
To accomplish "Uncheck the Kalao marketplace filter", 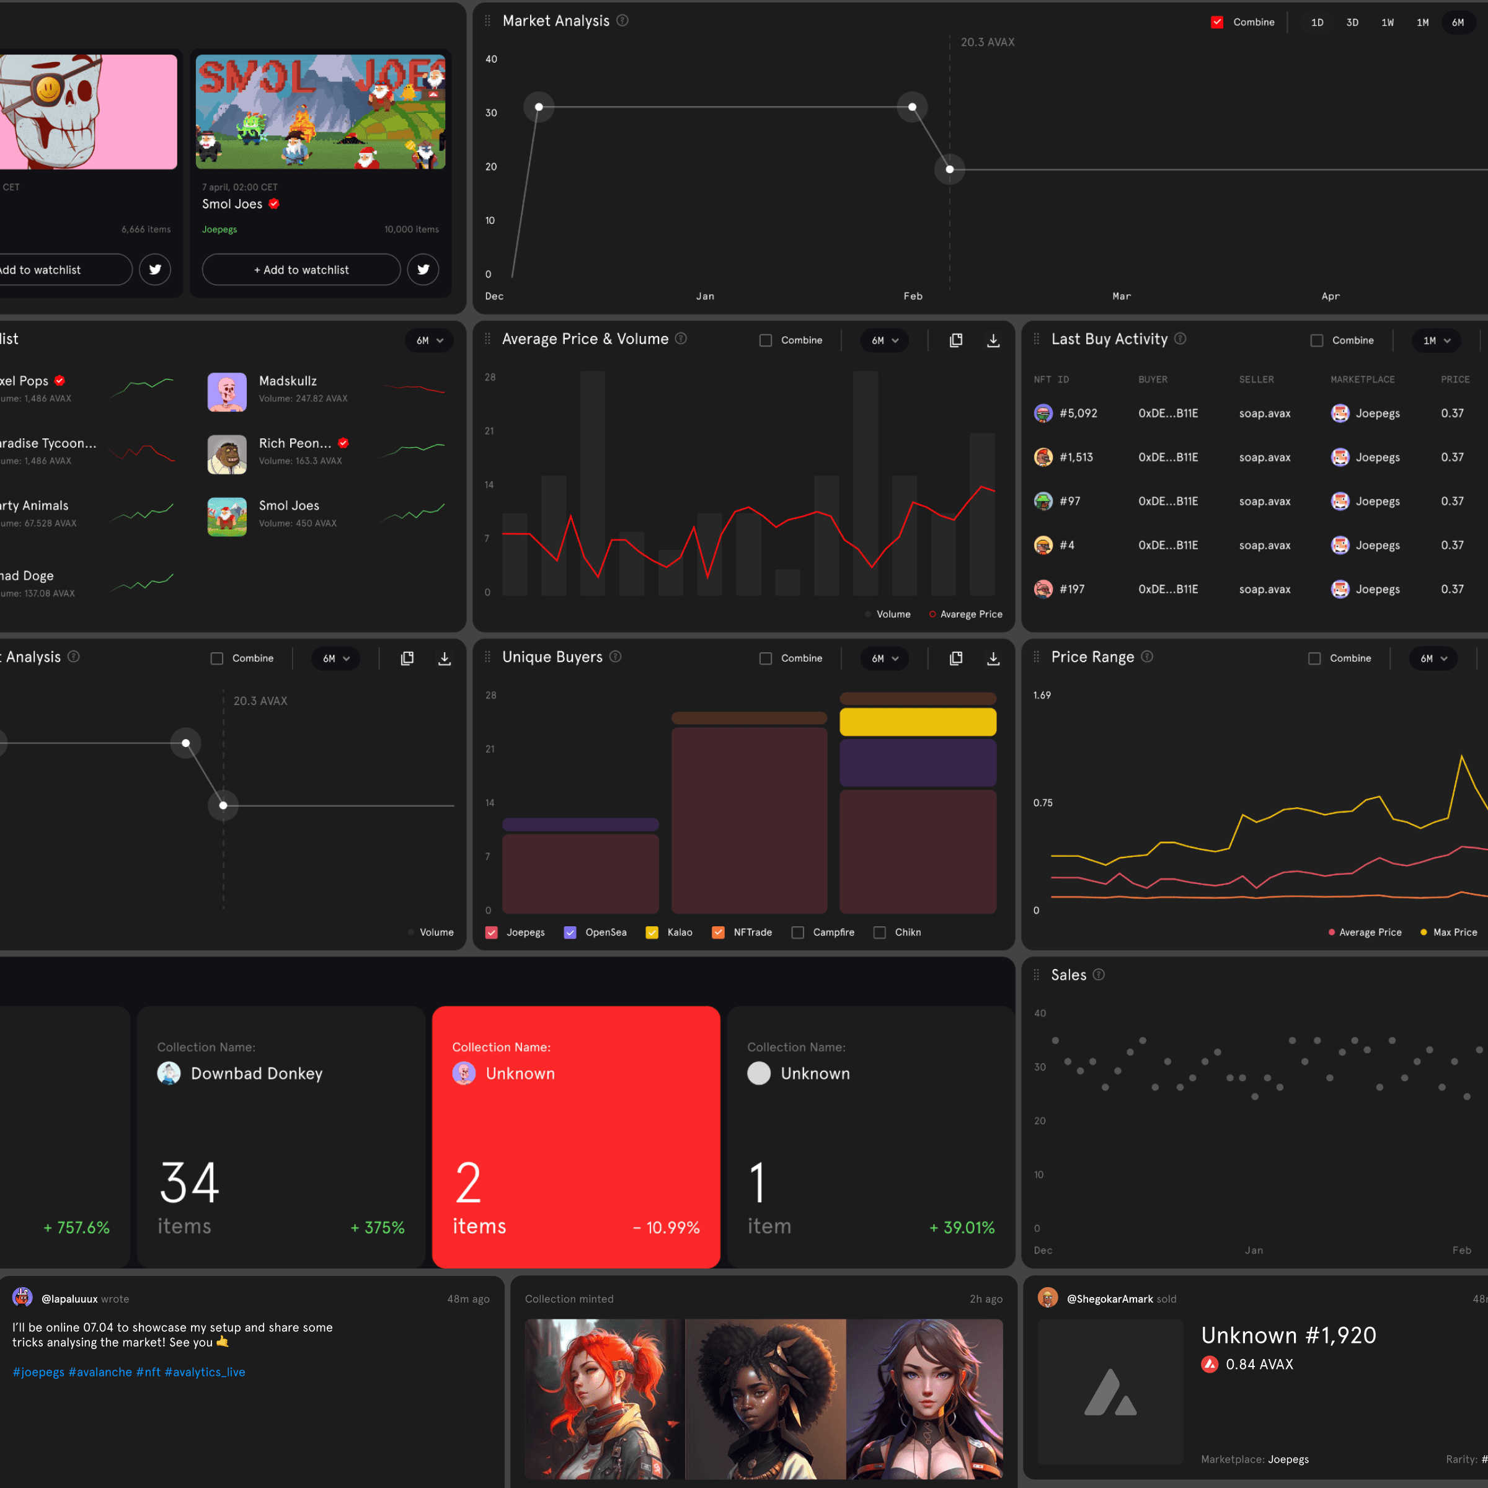I will coord(652,932).
